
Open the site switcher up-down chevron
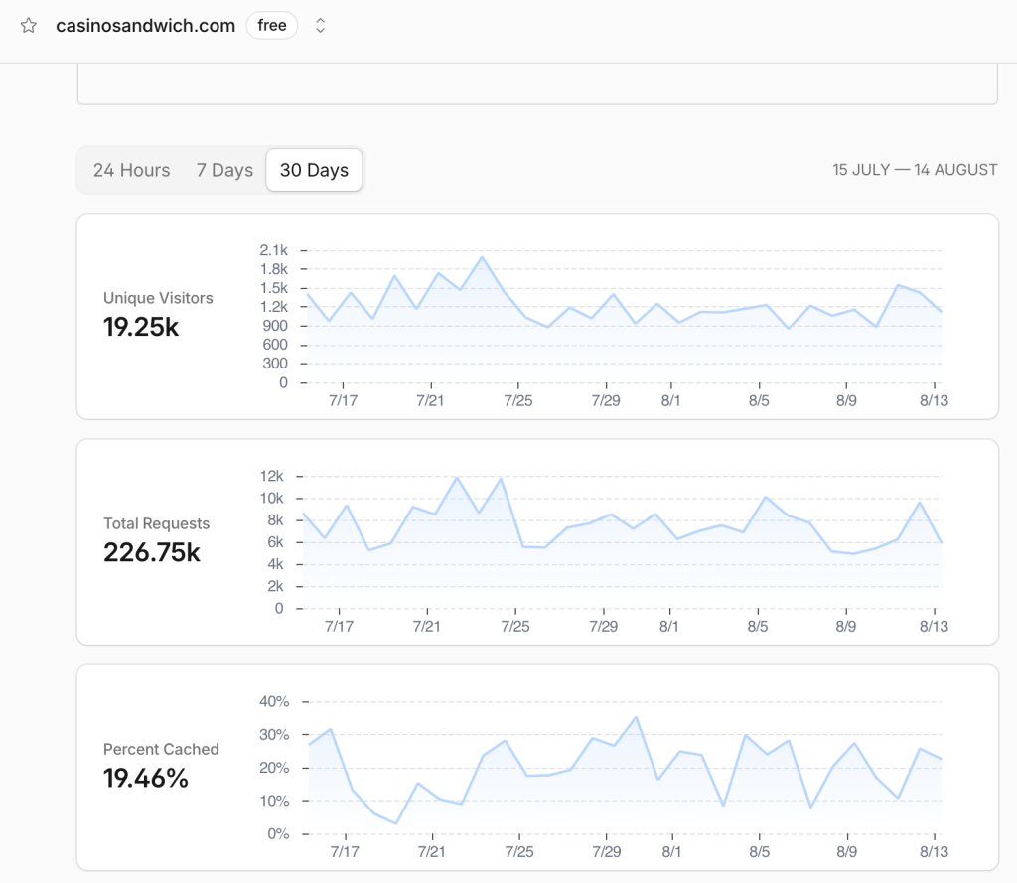pyautogui.click(x=320, y=25)
